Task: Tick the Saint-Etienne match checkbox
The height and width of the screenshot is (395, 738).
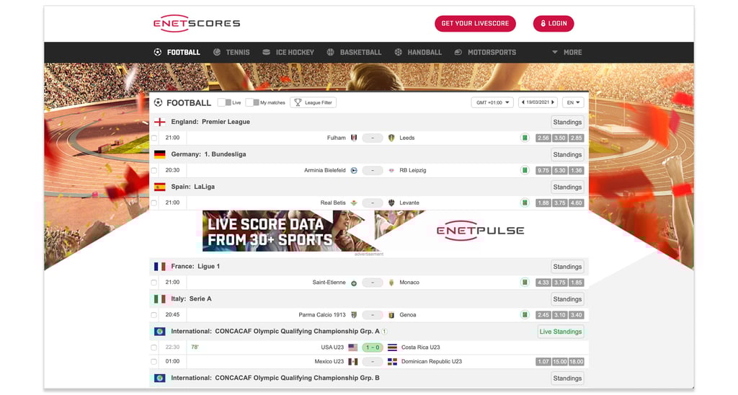Action: [x=154, y=283]
